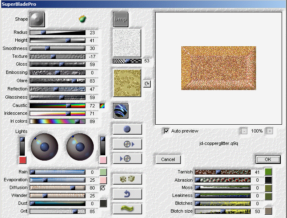This screenshot has width=287, height=218.
Task: Adjust the Leakiness slider
Action: [x=223, y=196]
